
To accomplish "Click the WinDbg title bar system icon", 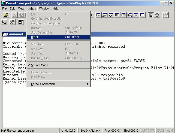I will click(3, 3).
